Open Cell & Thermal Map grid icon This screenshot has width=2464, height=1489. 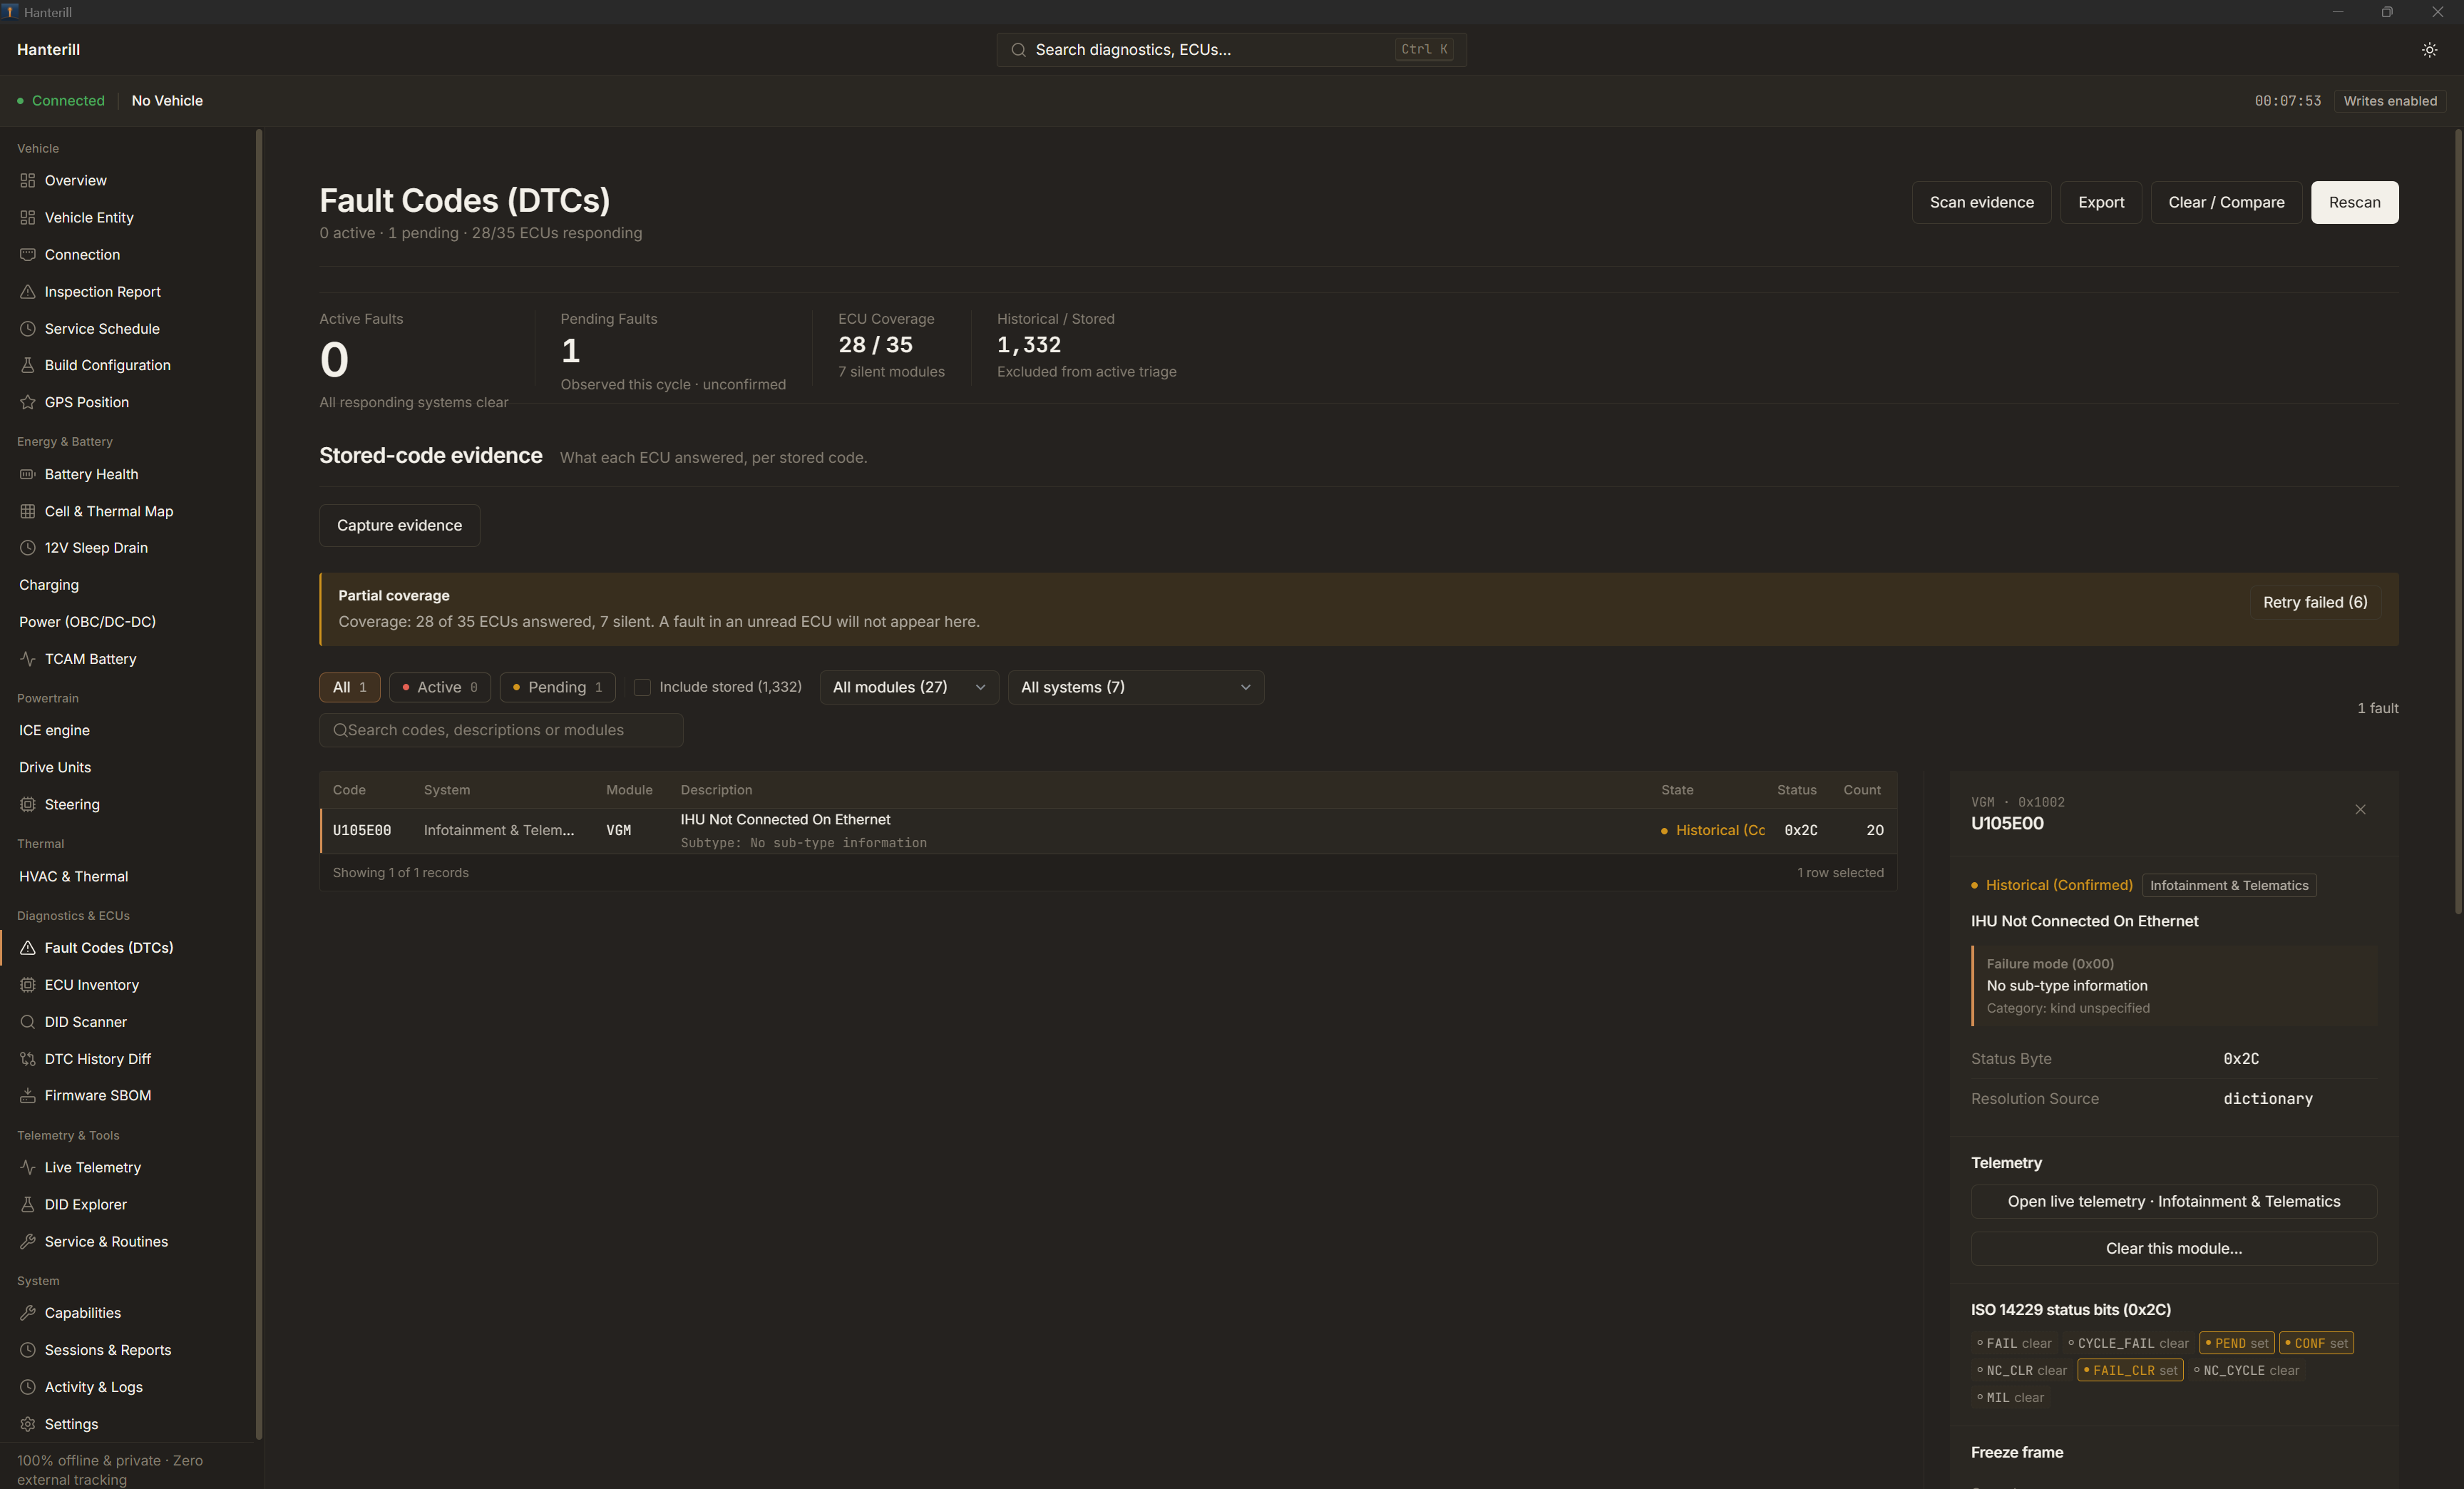coord(28,511)
